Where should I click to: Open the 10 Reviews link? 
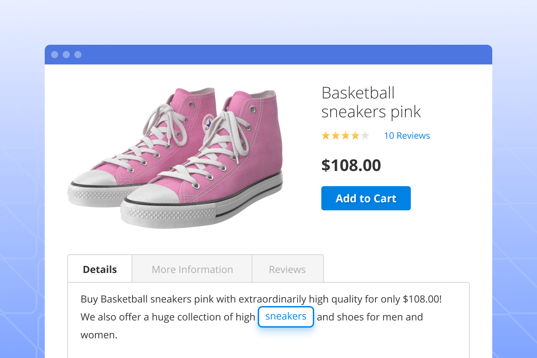point(407,136)
